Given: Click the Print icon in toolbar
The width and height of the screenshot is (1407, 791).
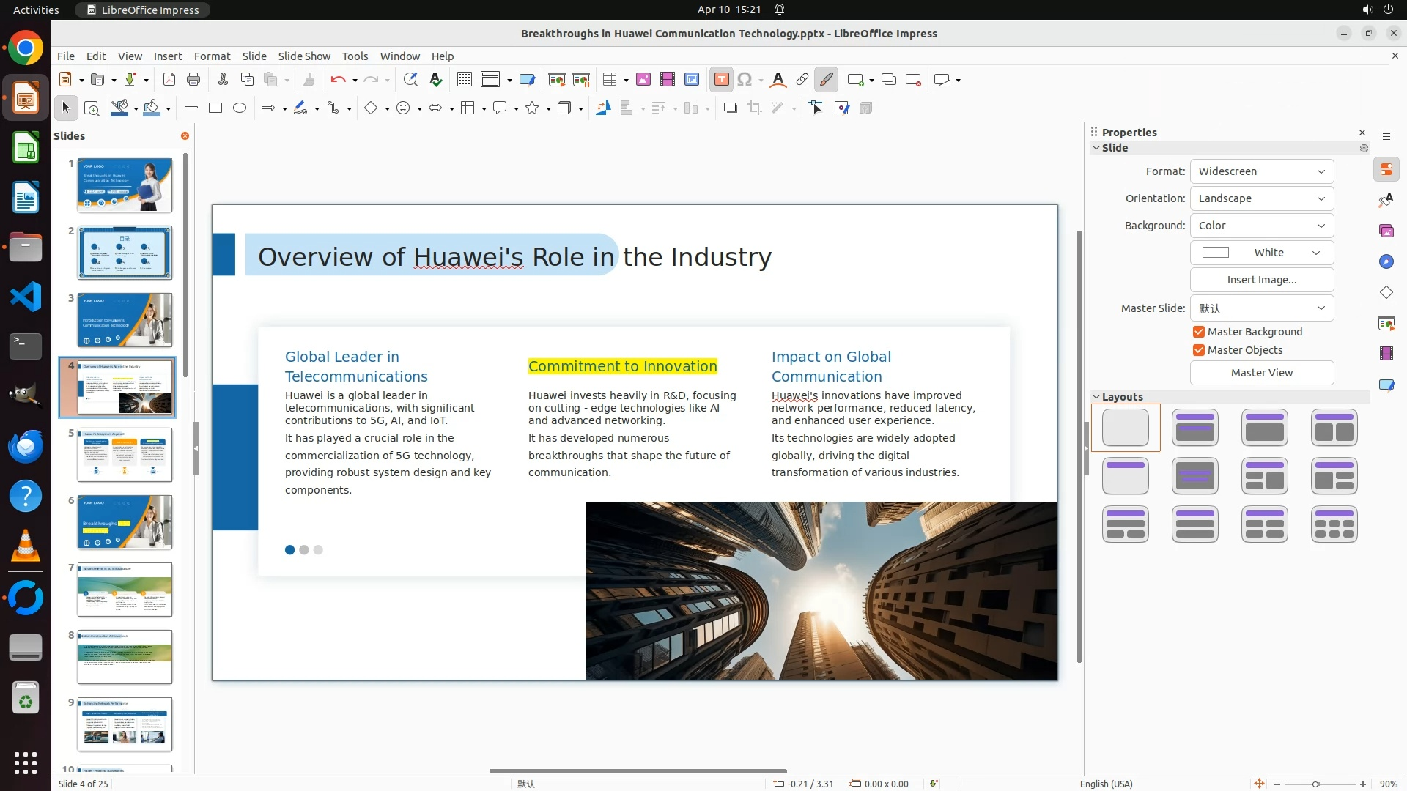Looking at the screenshot, I should coord(193,80).
